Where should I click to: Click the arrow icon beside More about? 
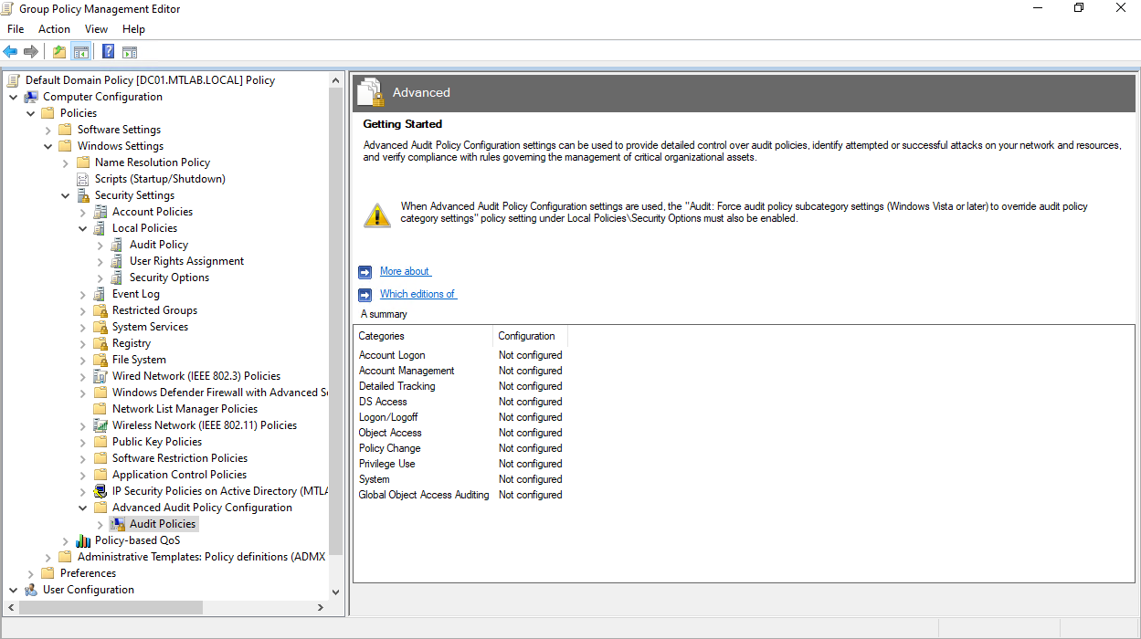[x=364, y=272]
